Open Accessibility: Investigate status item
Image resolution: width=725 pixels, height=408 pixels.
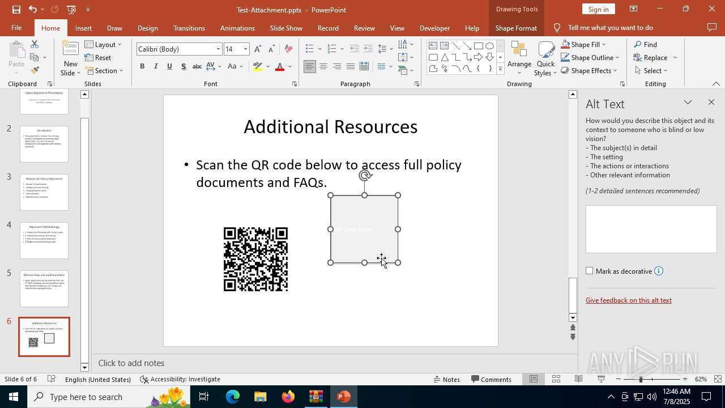click(180, 379)
